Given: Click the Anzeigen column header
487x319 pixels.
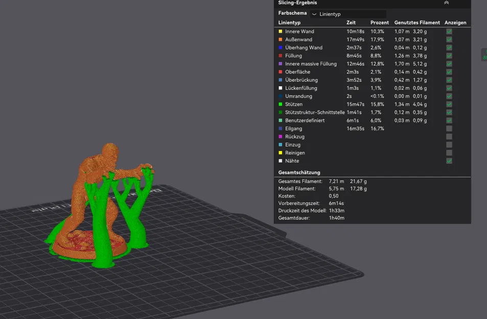Looking at the screenshot, I should (x=455, y=22).
